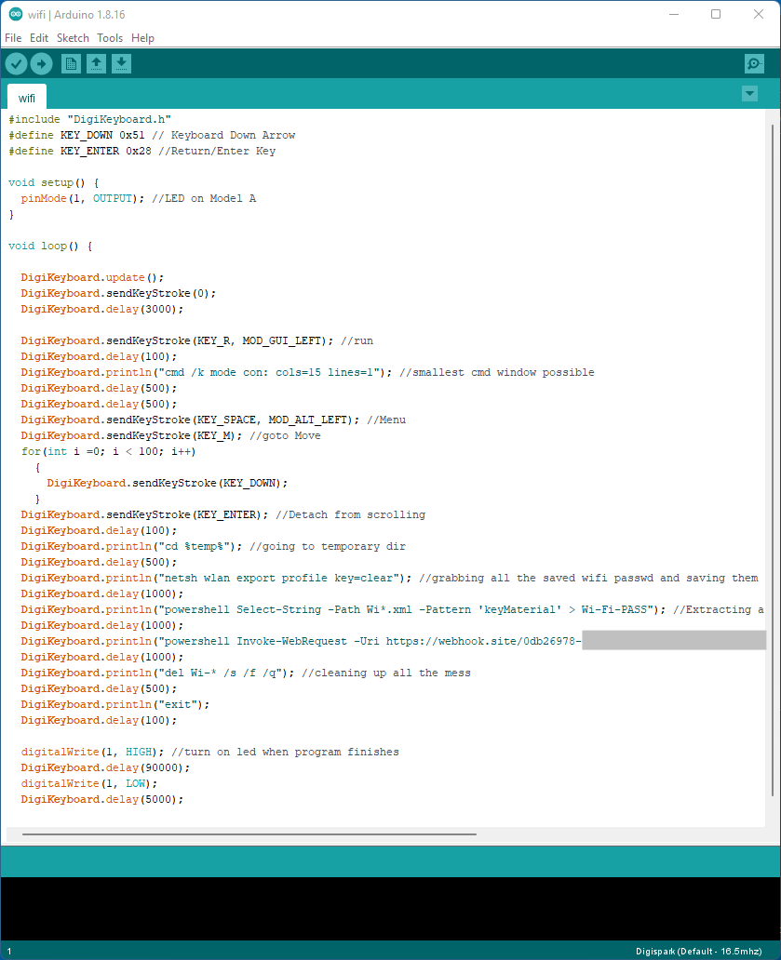Open the Sketch menu
781x960 pixels.
[73, 38]
